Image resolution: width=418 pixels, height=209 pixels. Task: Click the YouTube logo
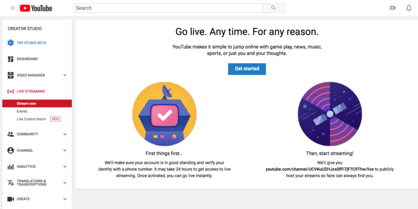point(36,8)
